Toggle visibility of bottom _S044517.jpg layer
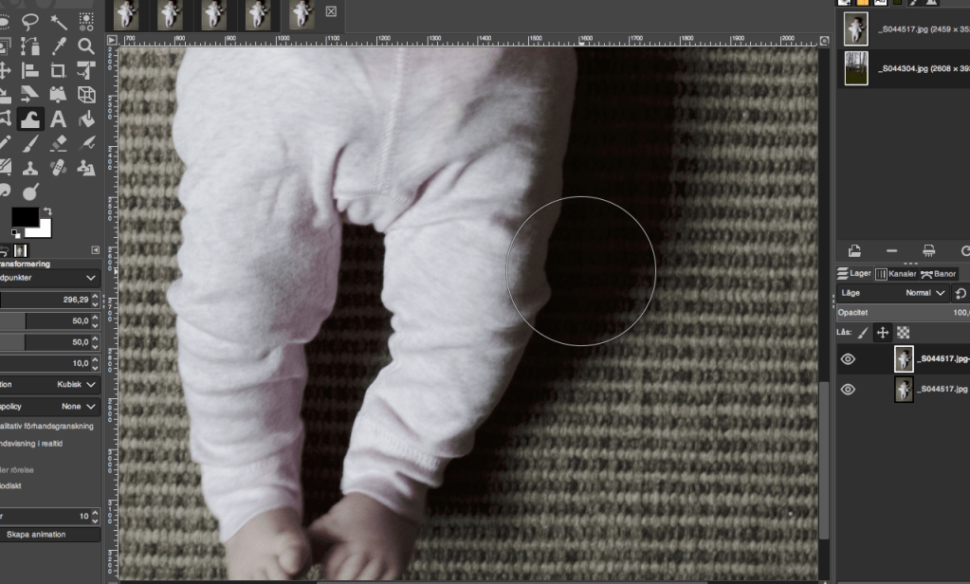This screenshot has height=584, width=970. pyautogui.click(x=848, y=389)
